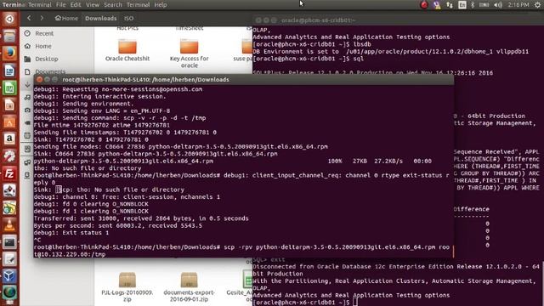Screen dimensions: 544x306
Task: Select Downloads in the Files path bar
Action: click(101, 19)
